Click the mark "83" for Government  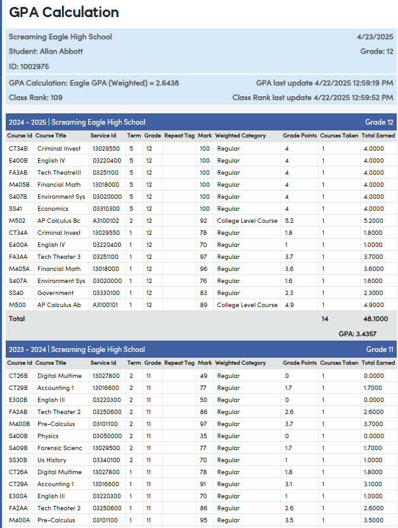203,293
